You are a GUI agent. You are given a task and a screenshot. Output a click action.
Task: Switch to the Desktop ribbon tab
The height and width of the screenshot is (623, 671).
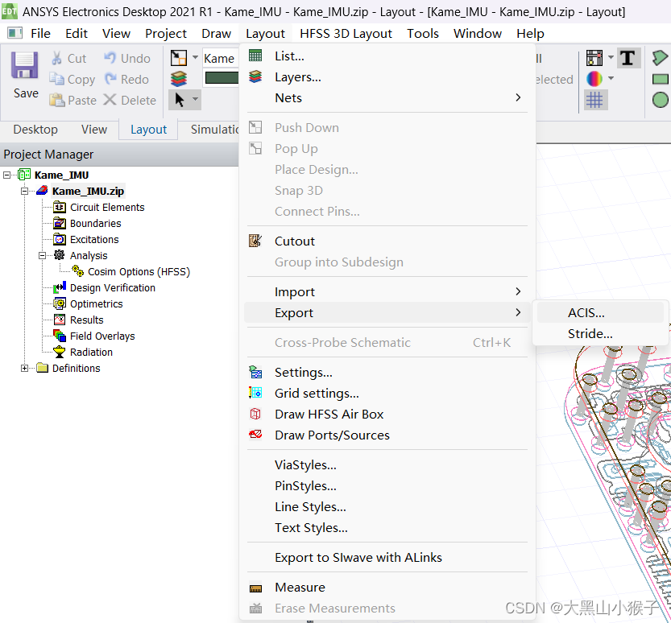35,129
